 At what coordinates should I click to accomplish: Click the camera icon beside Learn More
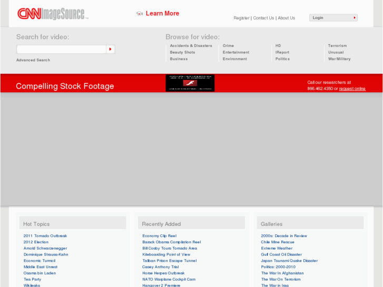coord(140,14)
